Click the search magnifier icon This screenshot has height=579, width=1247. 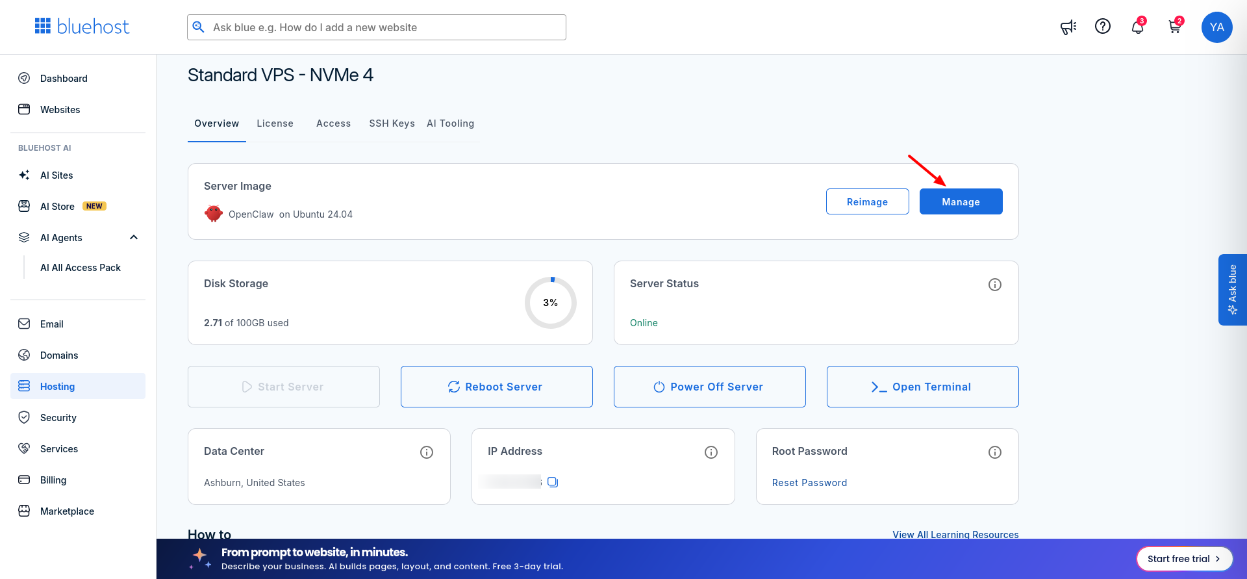tap(199, 27)
